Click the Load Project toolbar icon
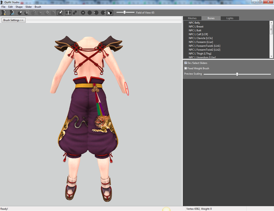This screenshot has height=211, width=274. coord(12,12)
